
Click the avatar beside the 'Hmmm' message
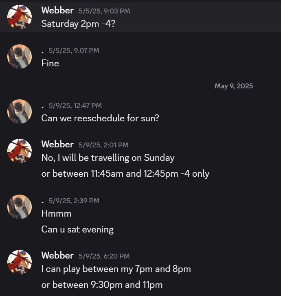(x=20, y=207)
